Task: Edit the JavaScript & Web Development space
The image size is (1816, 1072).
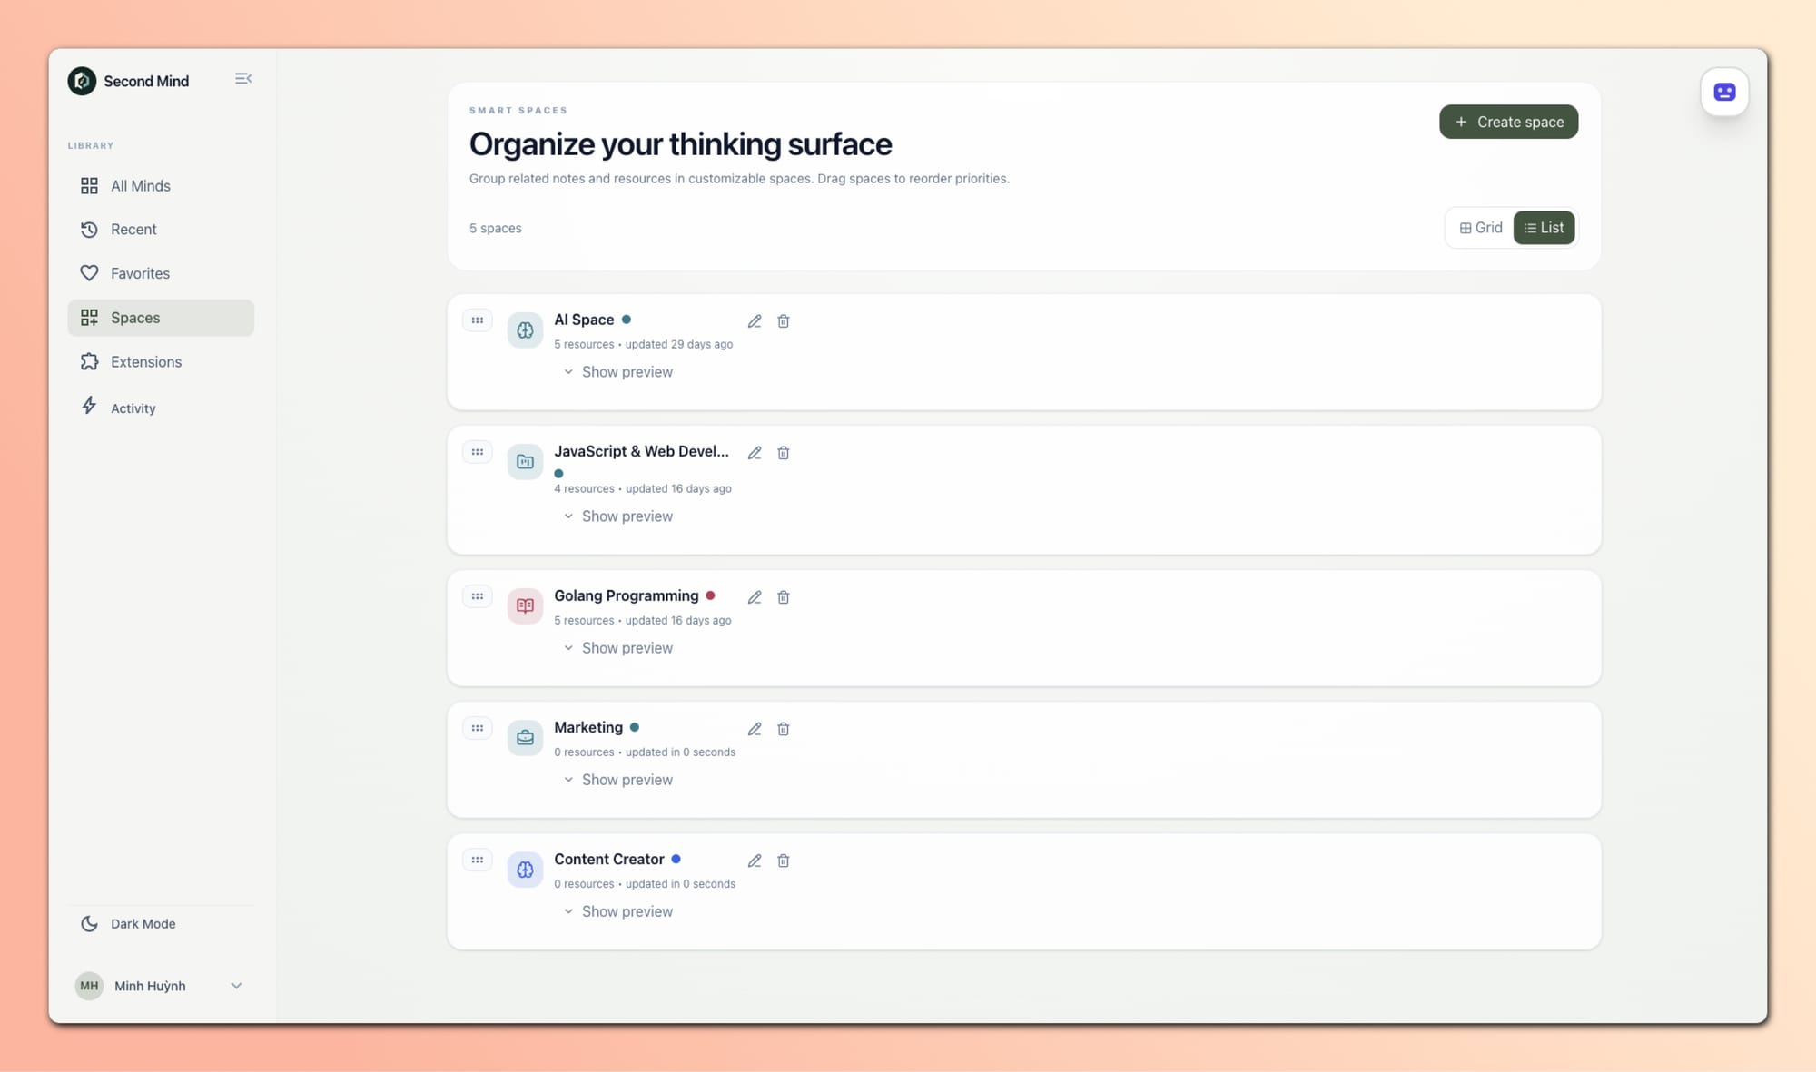Action: pos(755,453)
